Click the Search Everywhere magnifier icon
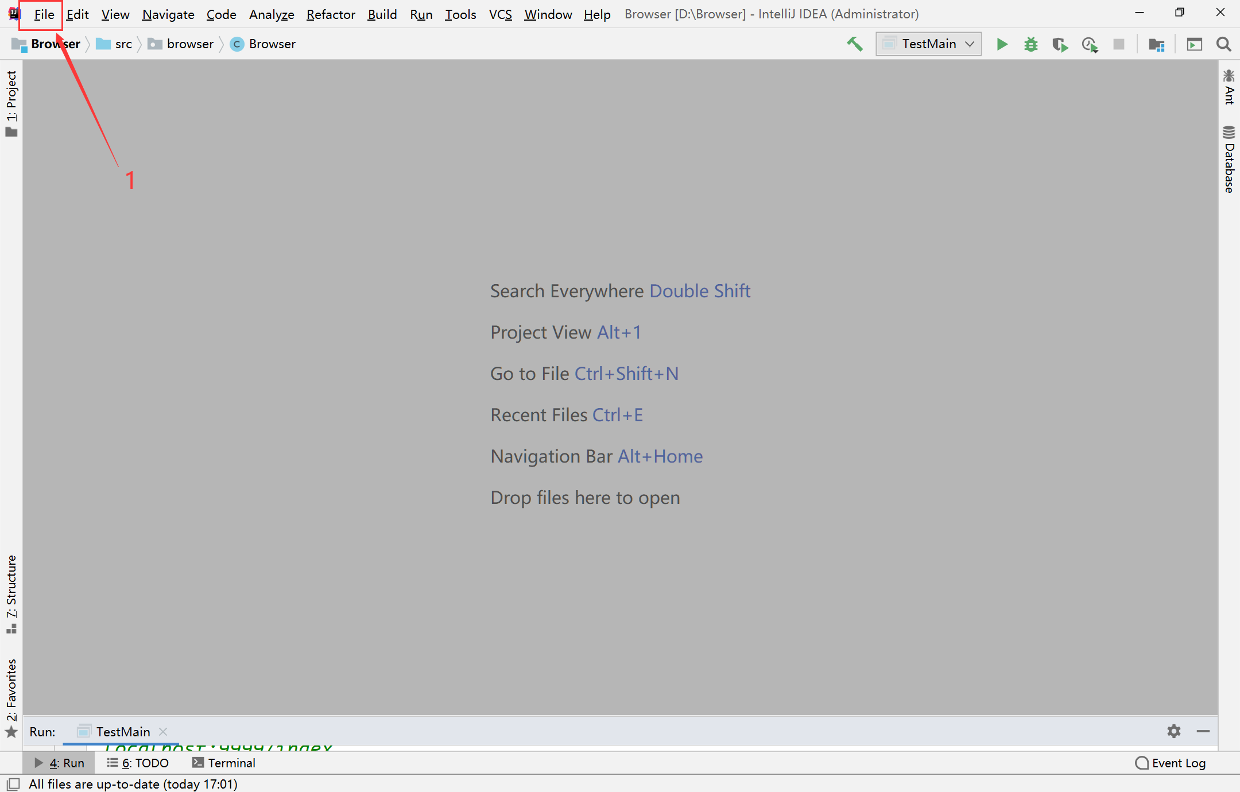This screenshot has height=792, width=1240. (1224, 44)
